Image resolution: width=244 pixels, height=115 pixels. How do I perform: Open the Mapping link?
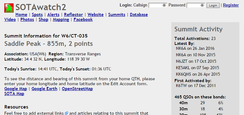coord(61,19)
